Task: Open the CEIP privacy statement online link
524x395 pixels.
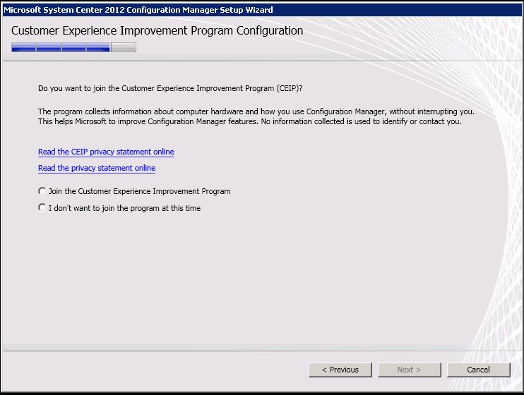Action: (106, 152)
